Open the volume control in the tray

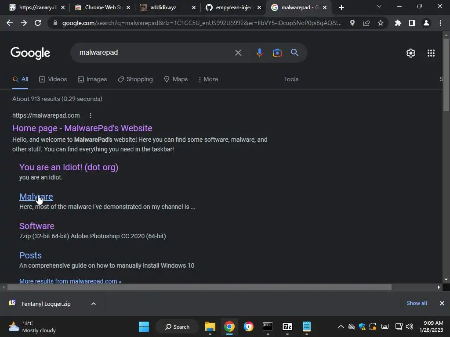410,326
